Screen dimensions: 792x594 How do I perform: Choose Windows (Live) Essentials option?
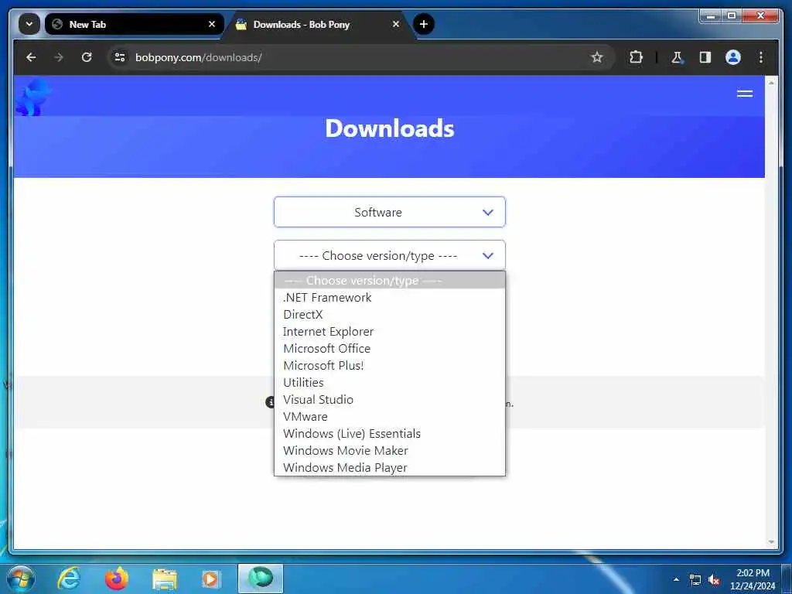[390, 434]
